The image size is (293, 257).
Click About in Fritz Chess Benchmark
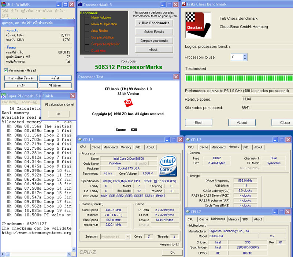point(242,123)
